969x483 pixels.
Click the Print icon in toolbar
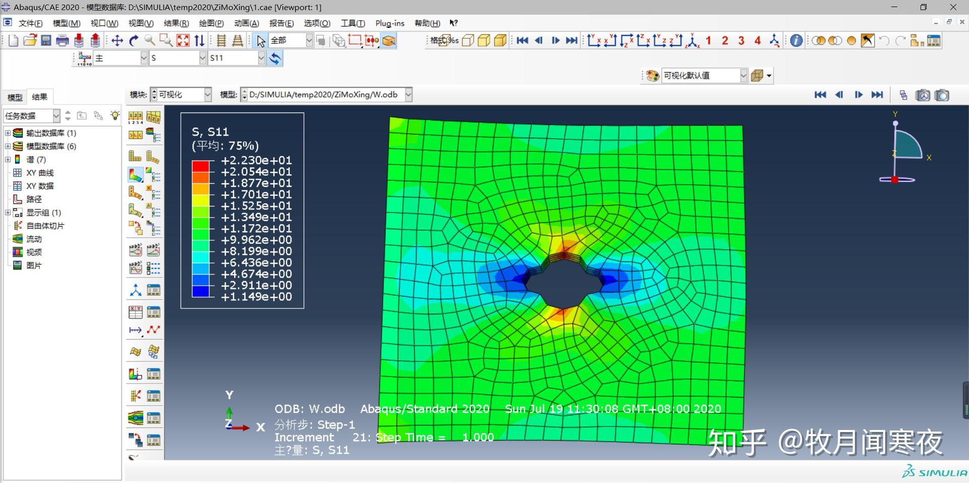[63, 40]
